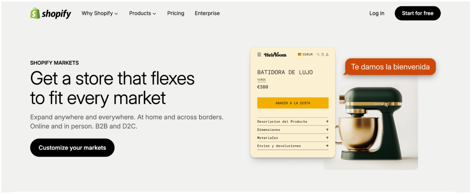
Task: Click Customize your markets button
Action: 72,148
